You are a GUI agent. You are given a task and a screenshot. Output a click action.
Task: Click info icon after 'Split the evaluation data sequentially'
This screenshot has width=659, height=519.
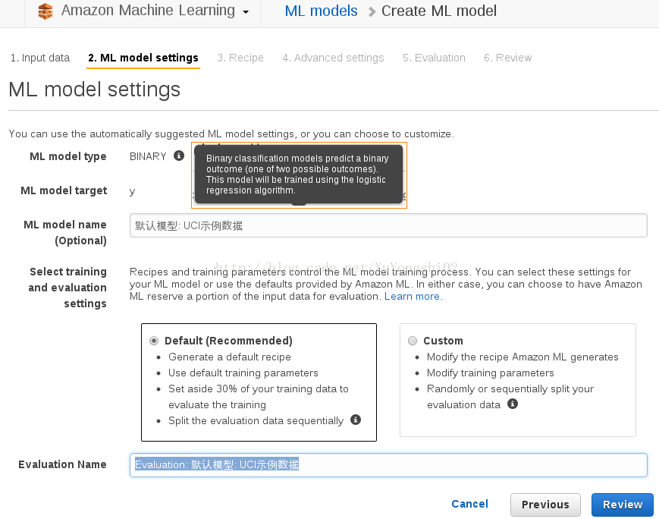click(x=356, y=420)
